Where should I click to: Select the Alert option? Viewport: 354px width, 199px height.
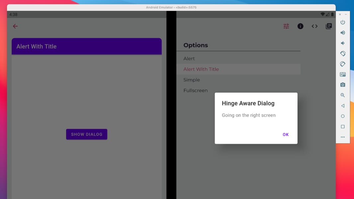coord(189,59)
